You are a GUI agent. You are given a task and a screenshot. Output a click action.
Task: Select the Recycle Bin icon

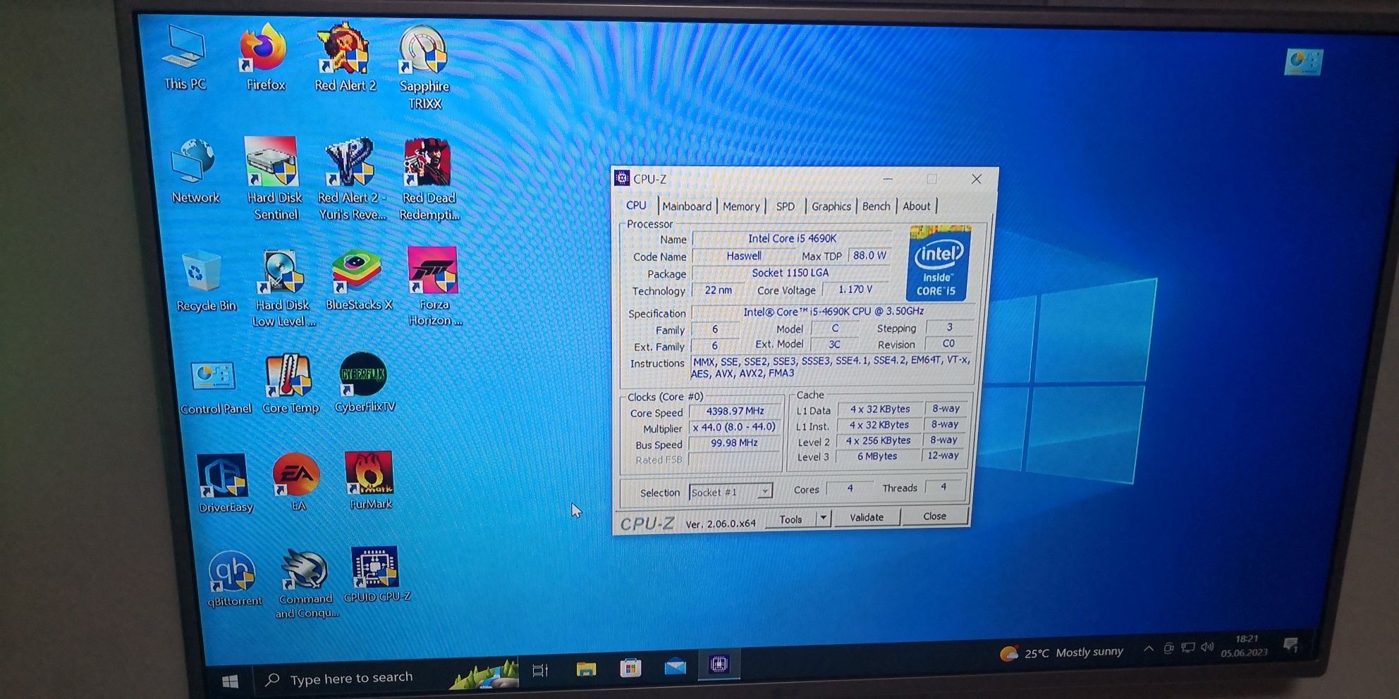205,281
